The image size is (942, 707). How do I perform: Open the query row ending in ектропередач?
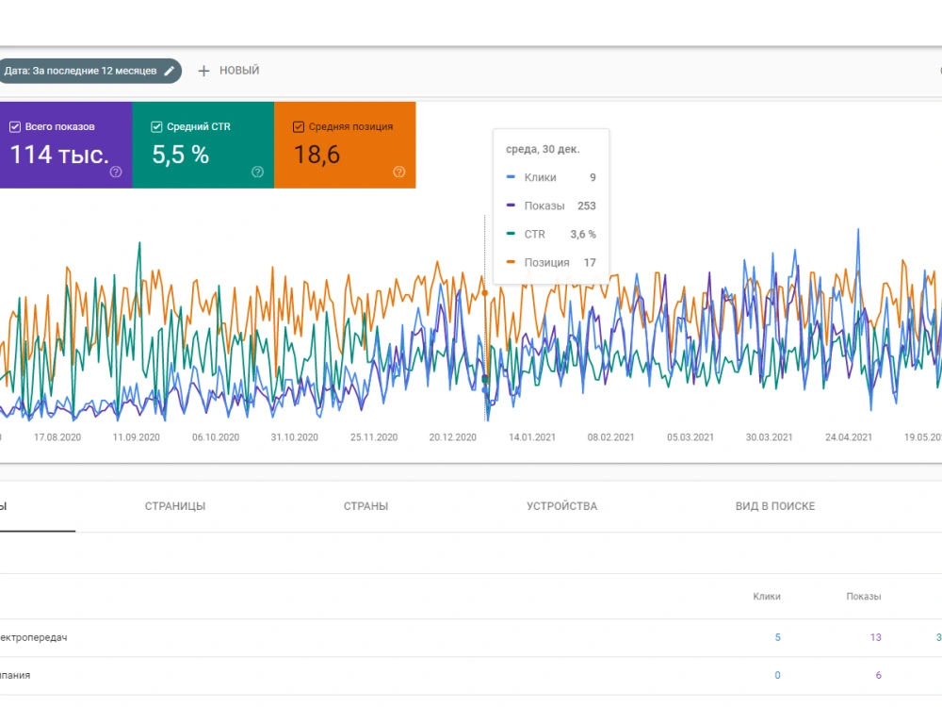[x=471, y=637]
